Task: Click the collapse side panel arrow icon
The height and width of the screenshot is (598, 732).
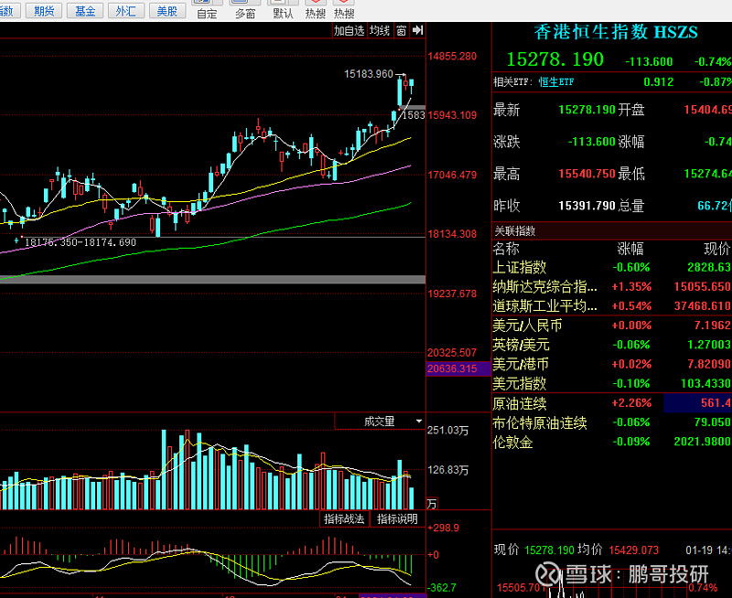Action: pos(418,30)
